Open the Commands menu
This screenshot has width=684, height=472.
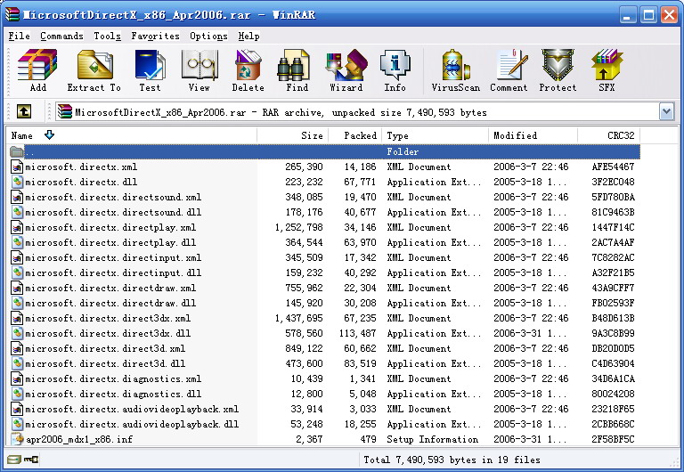(61, 36)
